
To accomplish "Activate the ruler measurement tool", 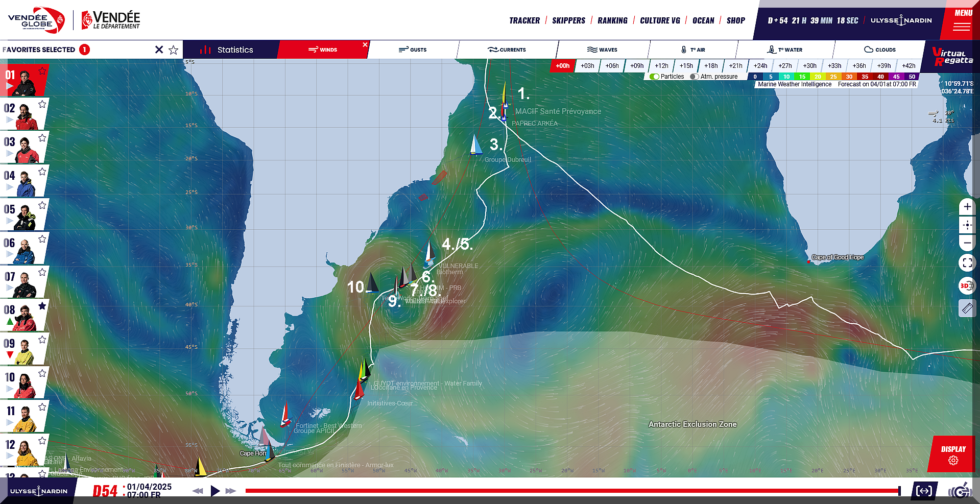I will click(967, 308).
